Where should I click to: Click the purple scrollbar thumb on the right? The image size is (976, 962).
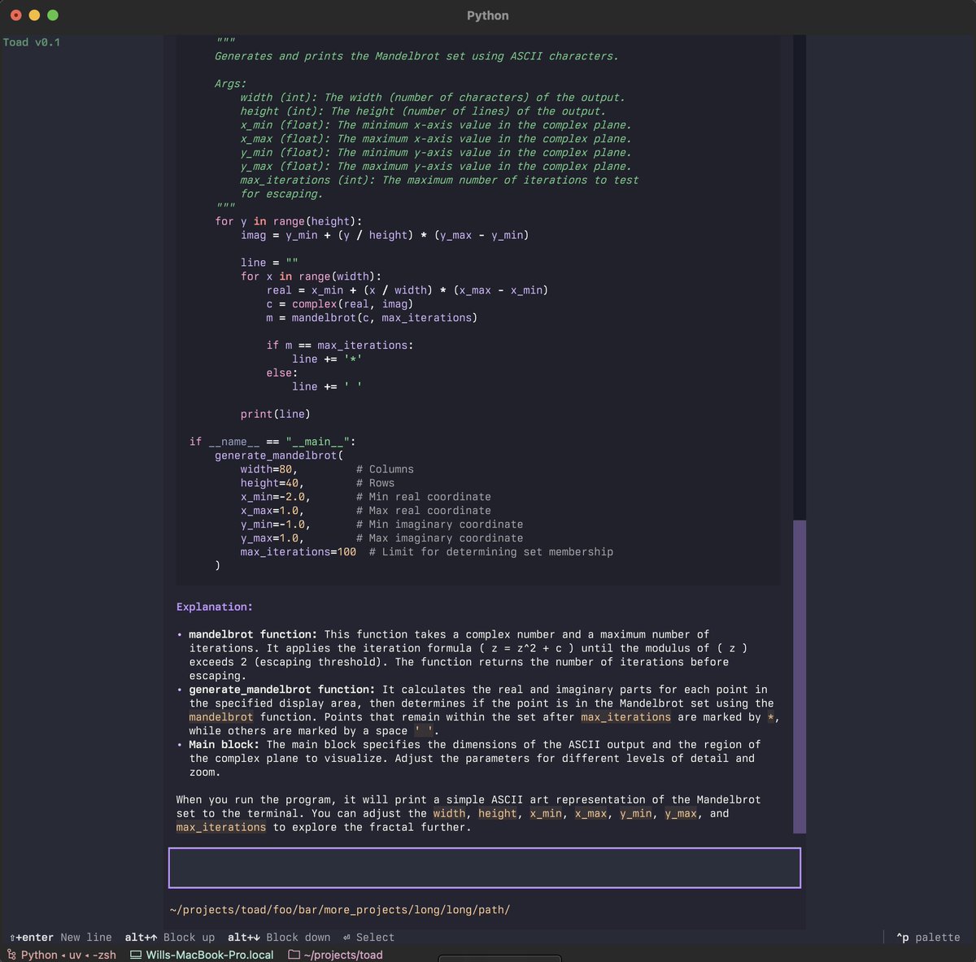coord(800,675)
